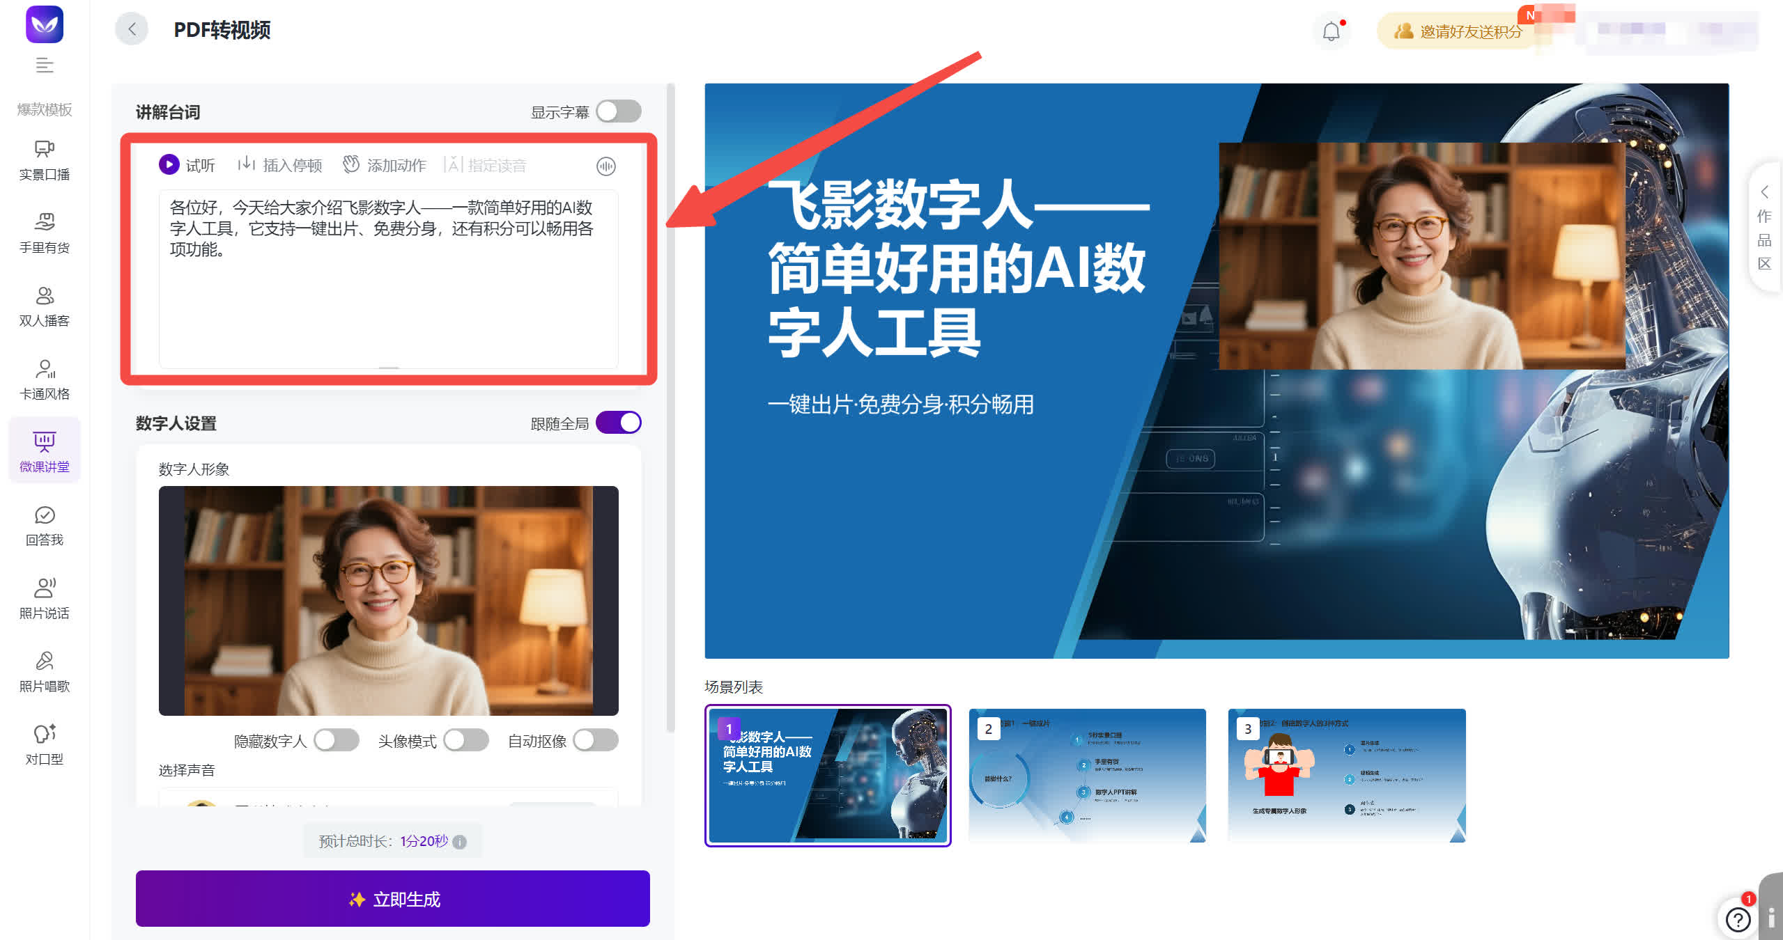Expand the 作品区 side panel arrow
The image size is (1783, 940).
[1764, 191]
